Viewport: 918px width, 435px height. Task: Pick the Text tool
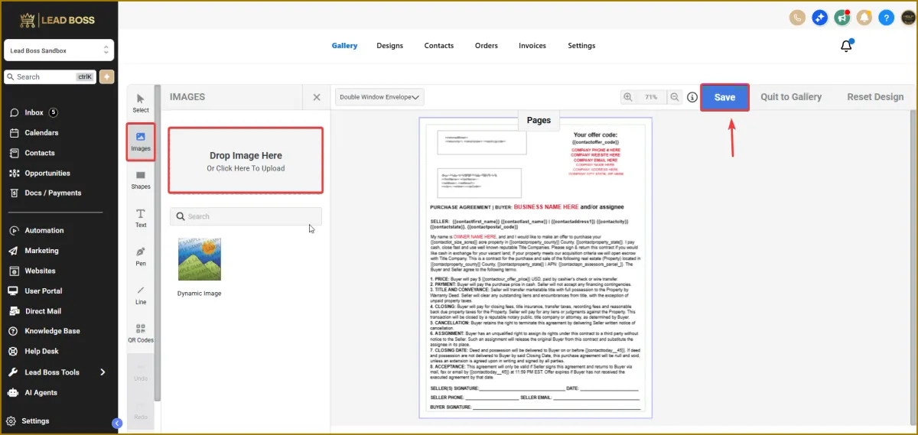[x=141, y=218]
